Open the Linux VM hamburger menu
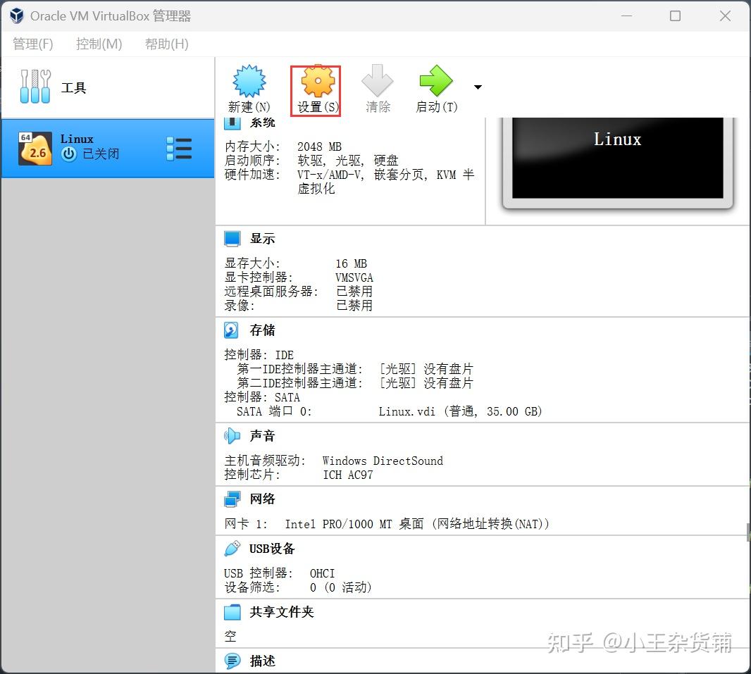This screenshot has height=674, width=751. [x=180, y=149]
